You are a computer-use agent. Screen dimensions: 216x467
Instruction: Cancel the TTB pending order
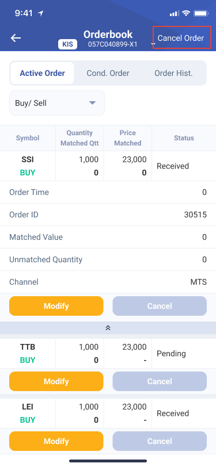160,381
